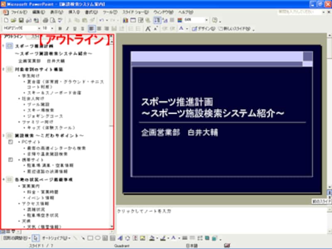Toggle Bold formatting

point(60,29)
